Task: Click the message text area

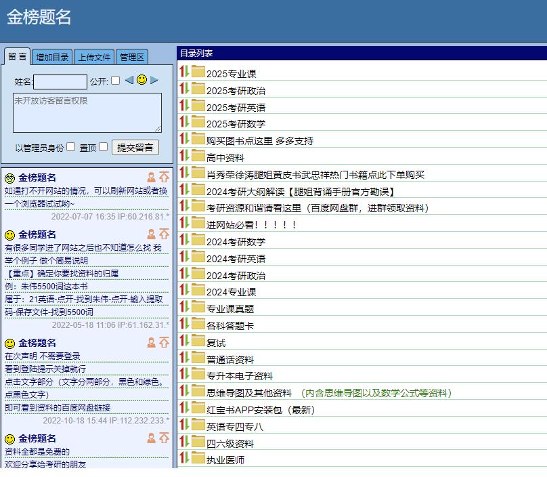Action: 87,112
